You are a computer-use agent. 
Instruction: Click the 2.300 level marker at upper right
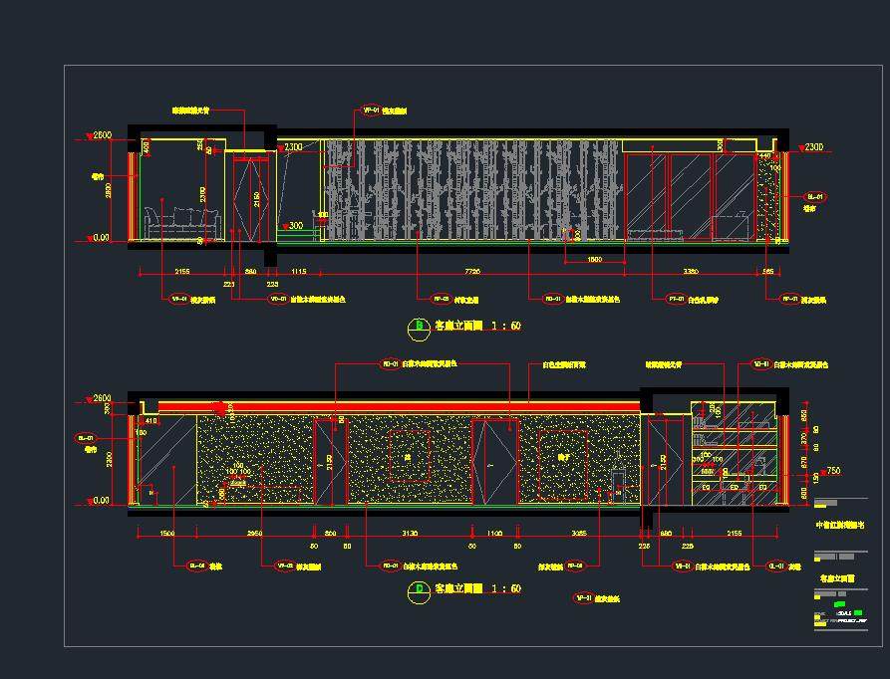(x=812, y=147)
